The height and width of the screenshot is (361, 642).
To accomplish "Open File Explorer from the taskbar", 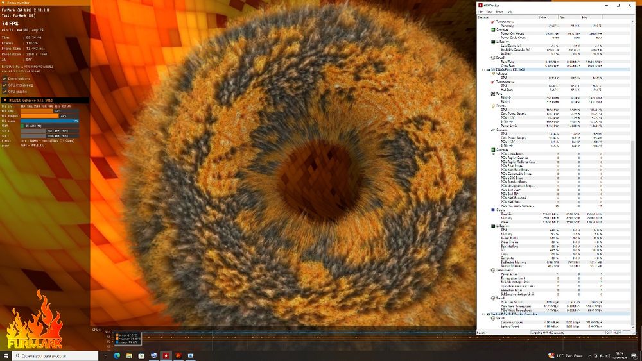I will point(129,356).
